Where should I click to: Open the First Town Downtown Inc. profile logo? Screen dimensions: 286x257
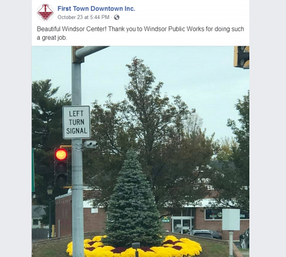[x=45, y=13]
